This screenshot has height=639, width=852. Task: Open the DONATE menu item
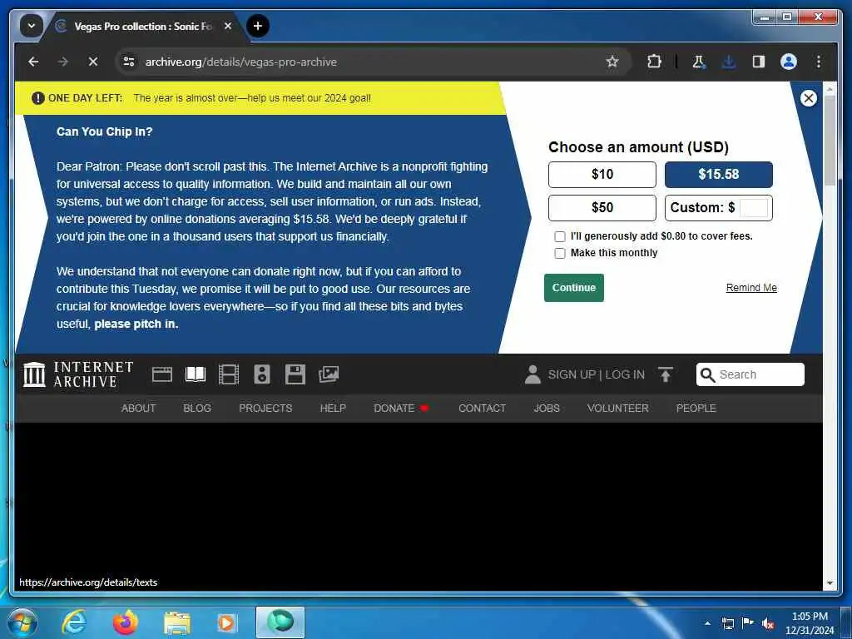(x=401, y=408)
